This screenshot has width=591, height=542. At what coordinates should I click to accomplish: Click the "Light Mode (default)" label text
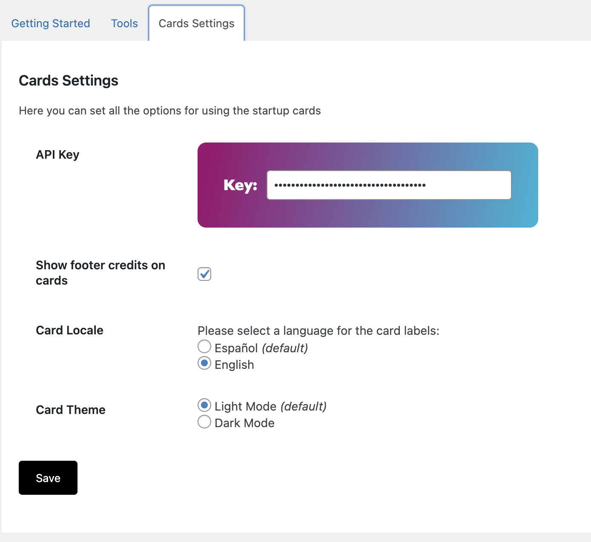(270, 406)
